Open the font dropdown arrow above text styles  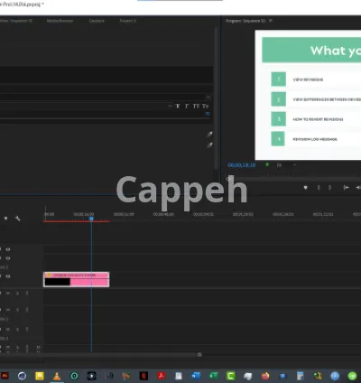click(208, 97)
